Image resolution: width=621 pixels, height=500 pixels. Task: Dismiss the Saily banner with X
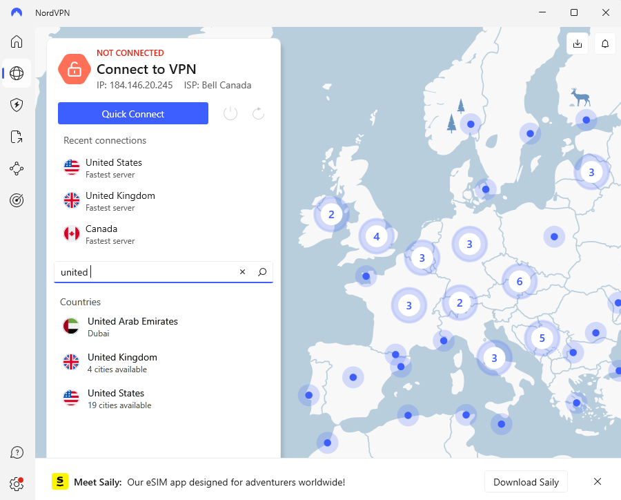point(598,481)
